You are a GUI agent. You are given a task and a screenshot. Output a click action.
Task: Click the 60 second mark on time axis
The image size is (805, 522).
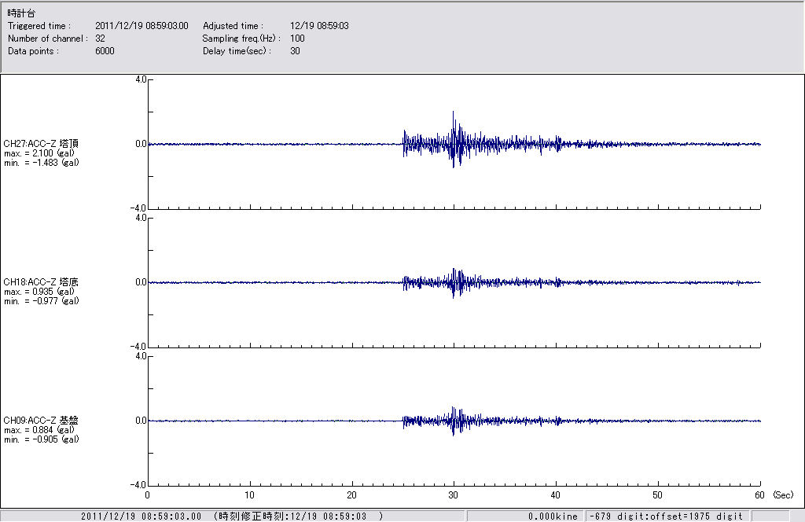click(x=760, y=495)
